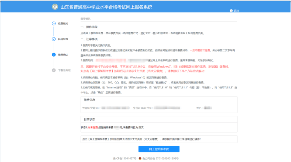Viewport: 291px width, 162px height.
Task: Open the 下载准考证 step label
Action: tap(64, 70)
